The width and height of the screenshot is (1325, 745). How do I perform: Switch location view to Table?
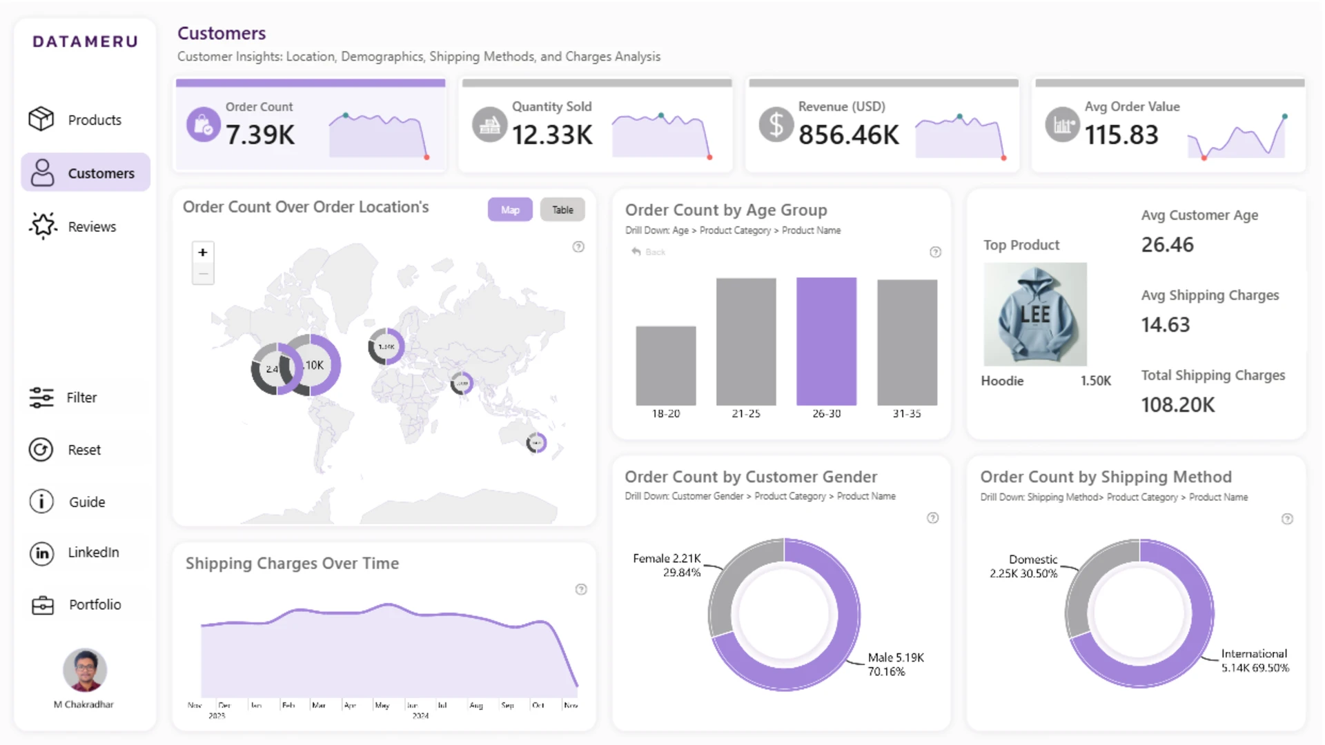(562, 210)
